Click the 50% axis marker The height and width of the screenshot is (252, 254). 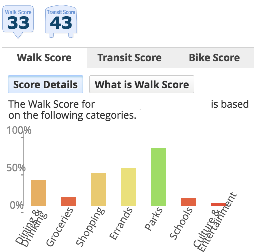tap(16, 168)
